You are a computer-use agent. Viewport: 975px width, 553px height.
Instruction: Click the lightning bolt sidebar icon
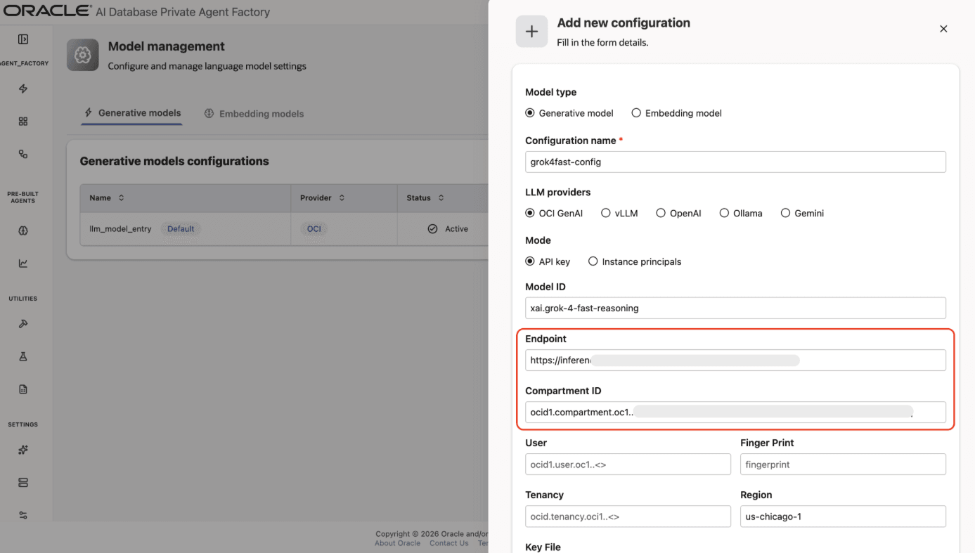pos(23,89)
